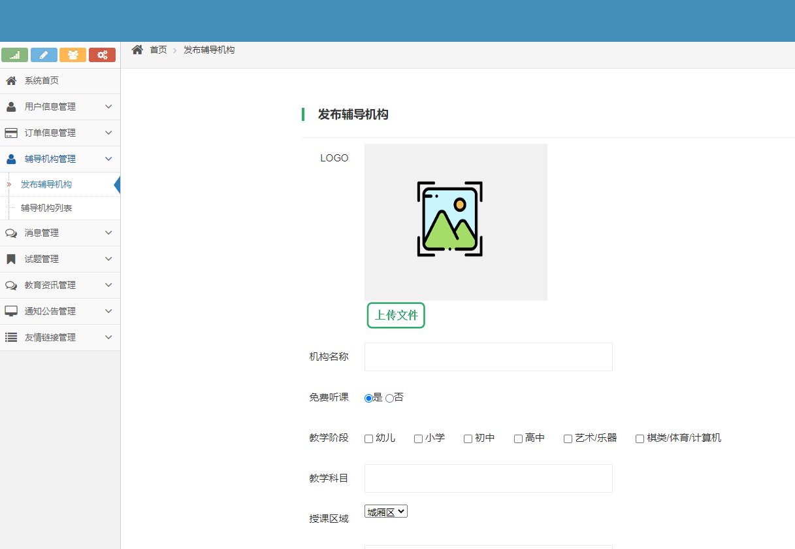Screen dimensions: 795x549
Task: Enable the 高中 checkbox
Action: pyautogui.click(x=518, y=439)
